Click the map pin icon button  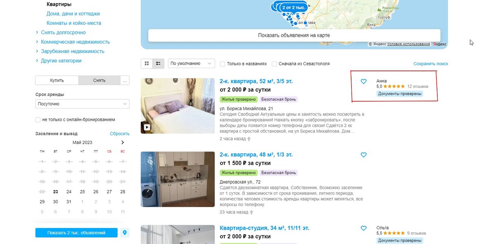point(125,233)
